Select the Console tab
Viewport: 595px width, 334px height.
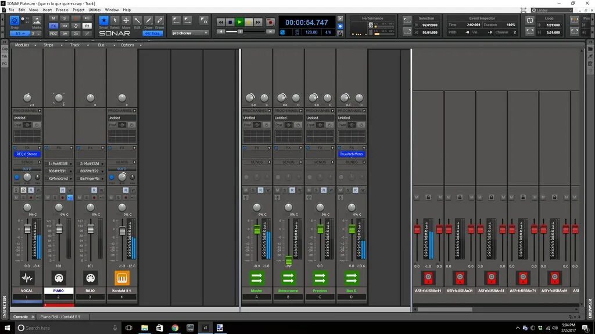point(20,317)
